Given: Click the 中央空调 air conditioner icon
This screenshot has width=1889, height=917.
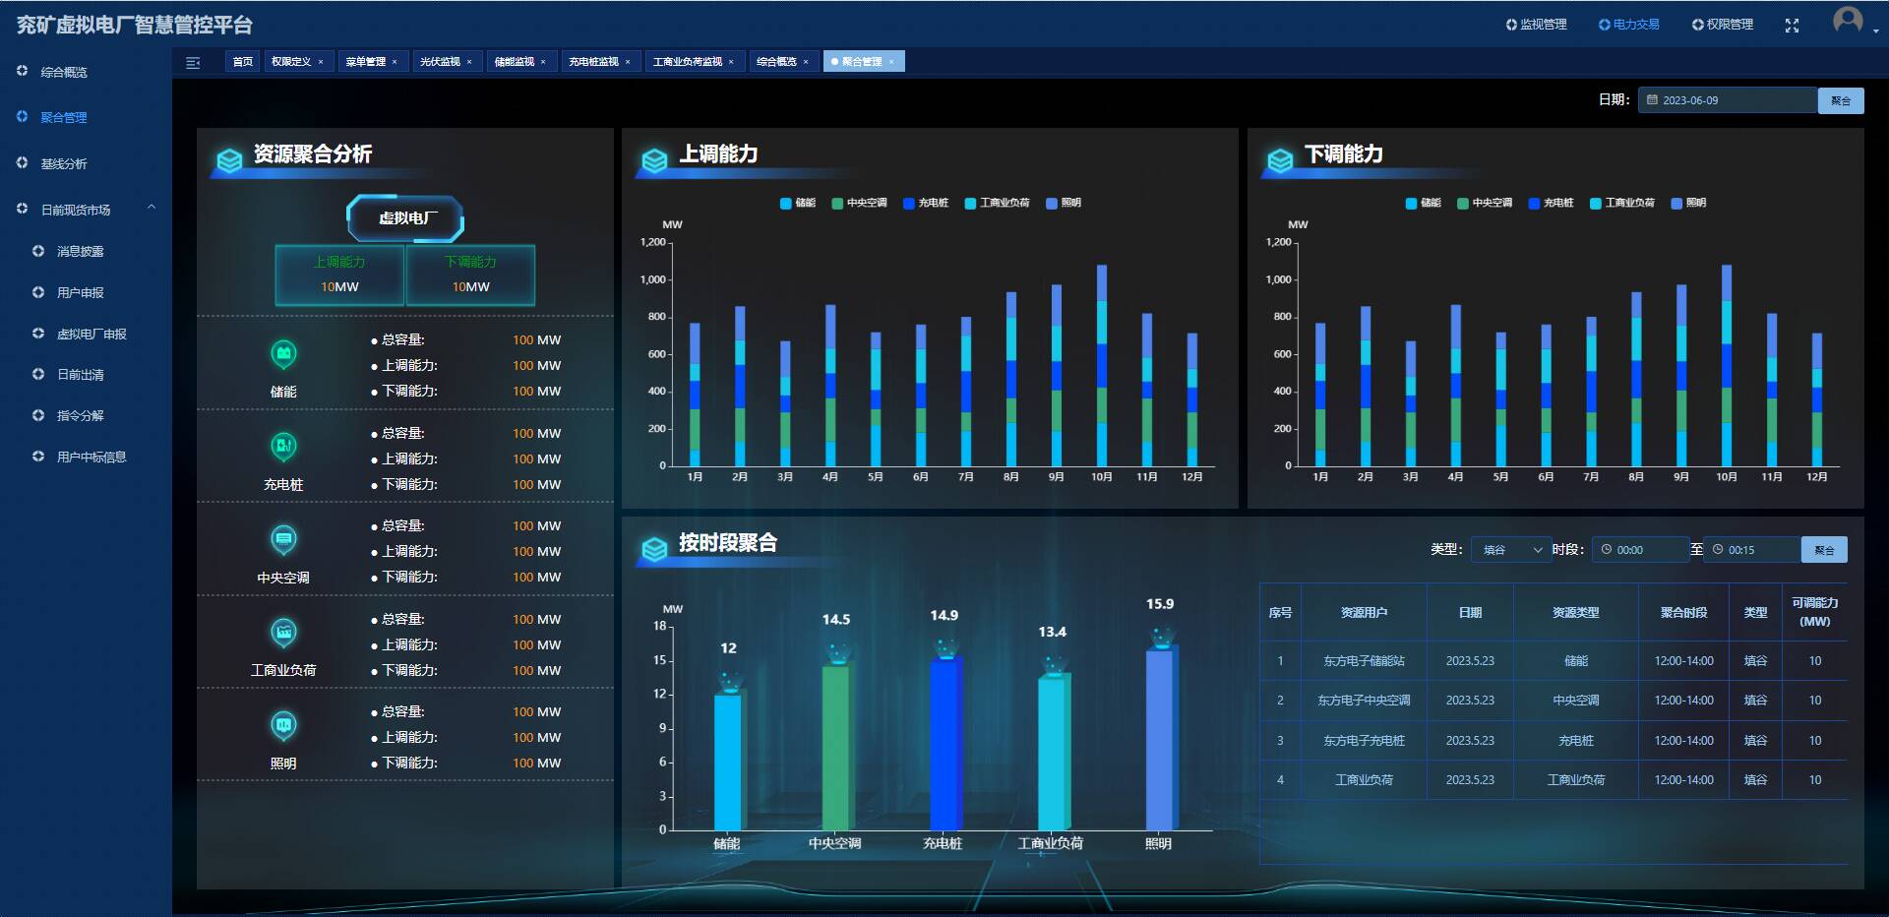Looking at the screenshot, I should click(x=283, y=539).
